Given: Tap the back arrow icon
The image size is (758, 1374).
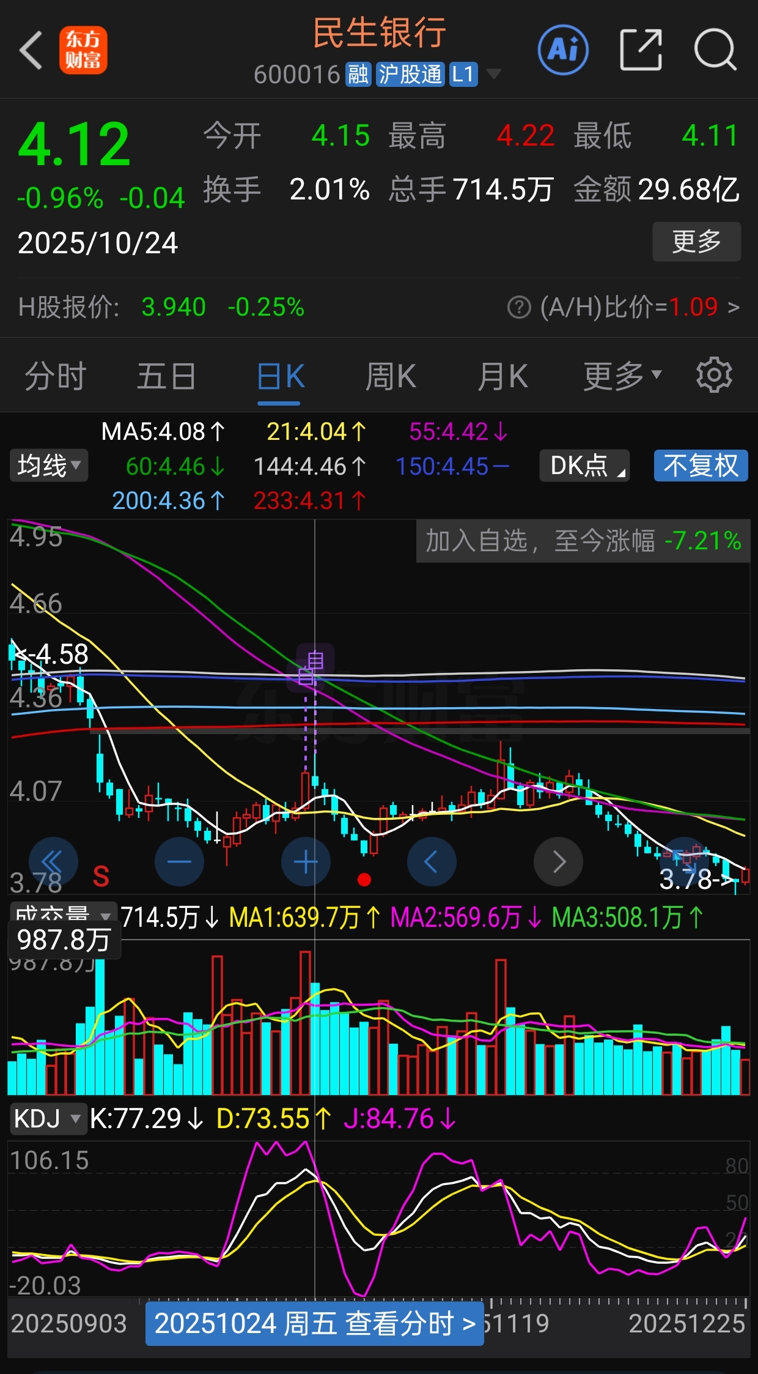Looking at the screenshot, I should [x=31, y=50].
